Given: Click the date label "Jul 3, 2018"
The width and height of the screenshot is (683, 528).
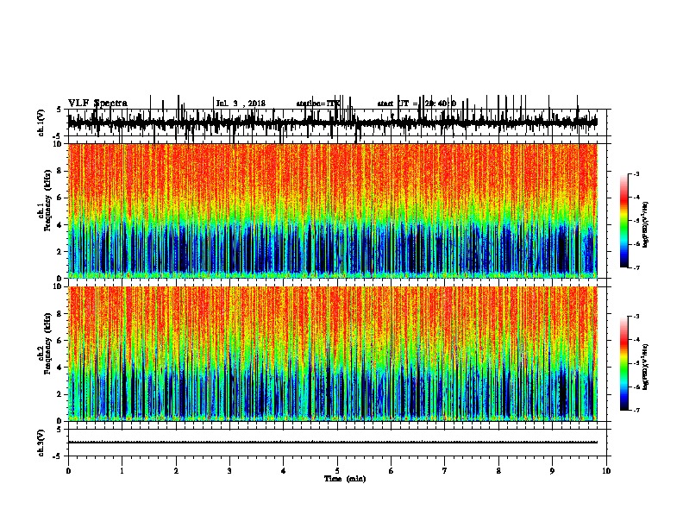Looking at the screenshot, I should click(x=241, y=104).
